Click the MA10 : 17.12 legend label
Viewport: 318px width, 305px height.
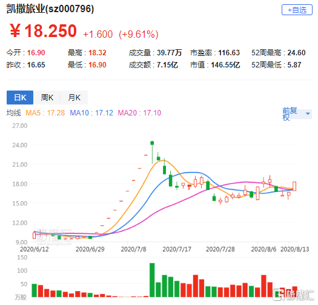91,113
